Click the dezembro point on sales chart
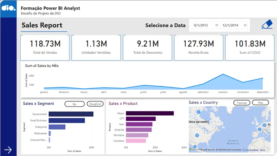The image size is (277, 156). pos(263,78)
